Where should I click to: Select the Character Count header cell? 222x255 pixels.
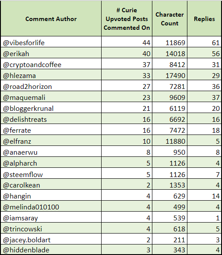169,18
